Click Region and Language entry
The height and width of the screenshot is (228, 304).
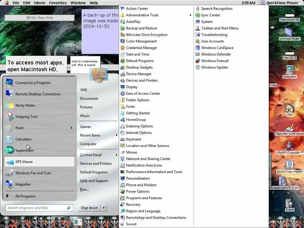pyautogui.click(x=143, y=211)
